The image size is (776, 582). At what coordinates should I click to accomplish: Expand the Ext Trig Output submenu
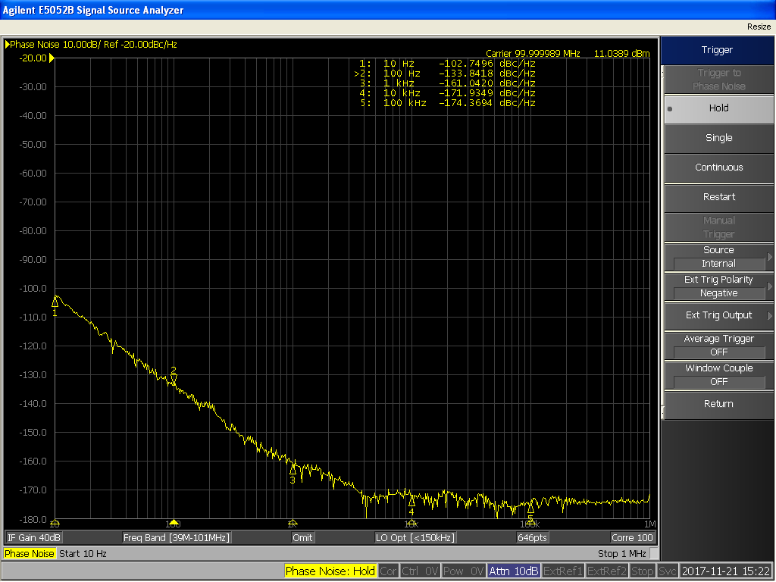pos(718,315)
